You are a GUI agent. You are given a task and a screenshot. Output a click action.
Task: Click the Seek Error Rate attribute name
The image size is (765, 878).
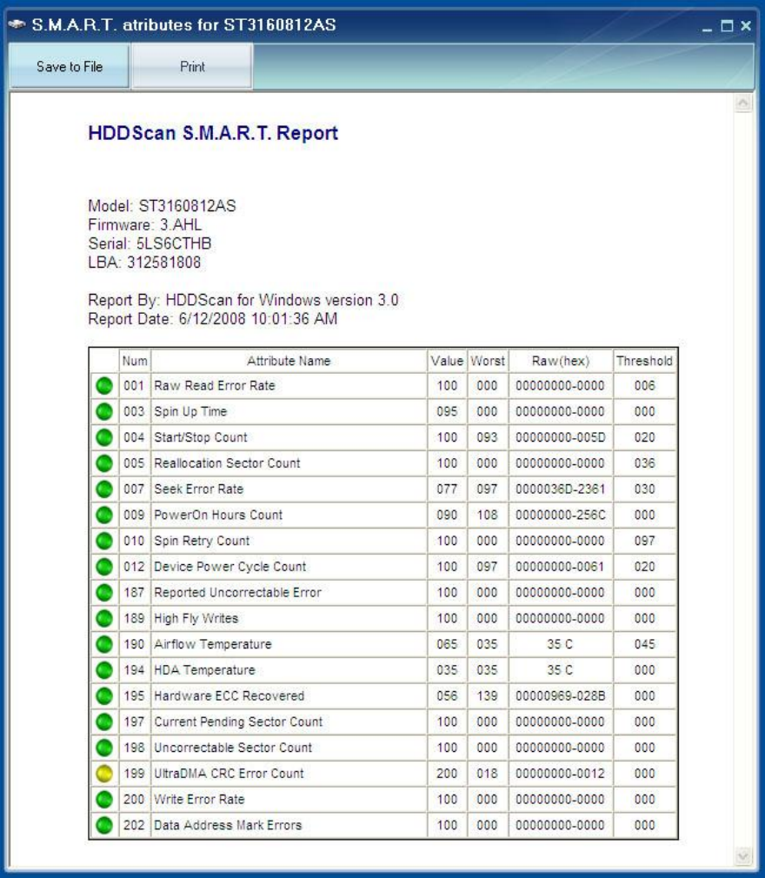(x=199, y=489)
